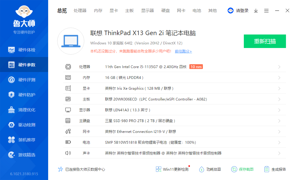Open 驱动检测 driver icon
The image size is (295, 180).
(x=11, y=125)
